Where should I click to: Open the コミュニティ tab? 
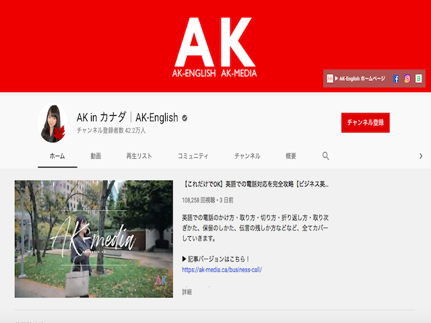[x=193, y=156]
